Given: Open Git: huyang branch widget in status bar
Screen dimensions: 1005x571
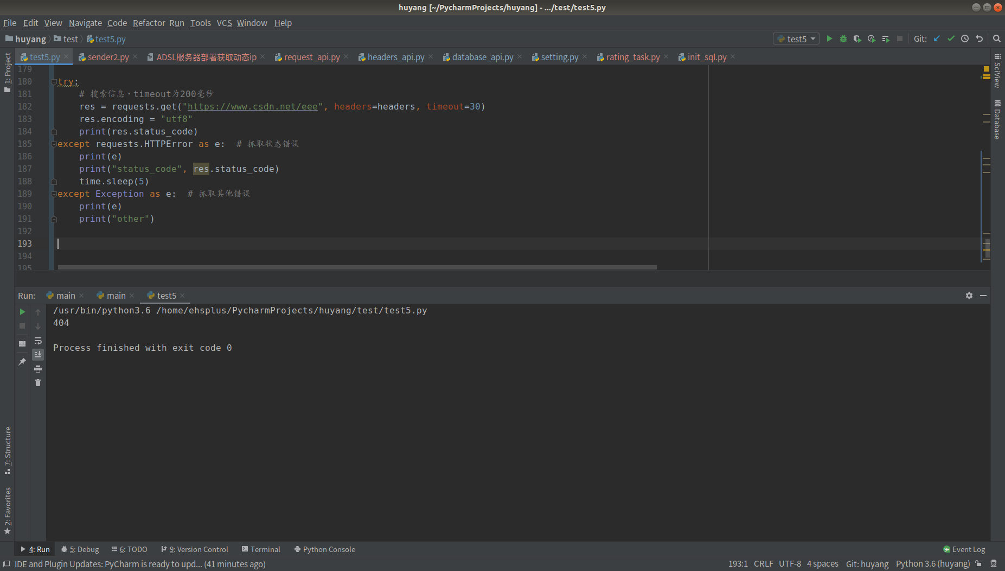Looking at the screenshot, I should point(867,563).
